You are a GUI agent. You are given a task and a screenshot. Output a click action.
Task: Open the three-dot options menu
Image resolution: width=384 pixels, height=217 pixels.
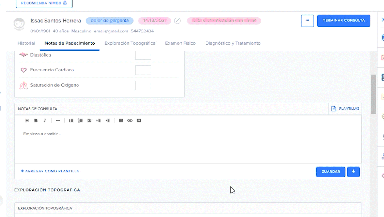(307, 21)
